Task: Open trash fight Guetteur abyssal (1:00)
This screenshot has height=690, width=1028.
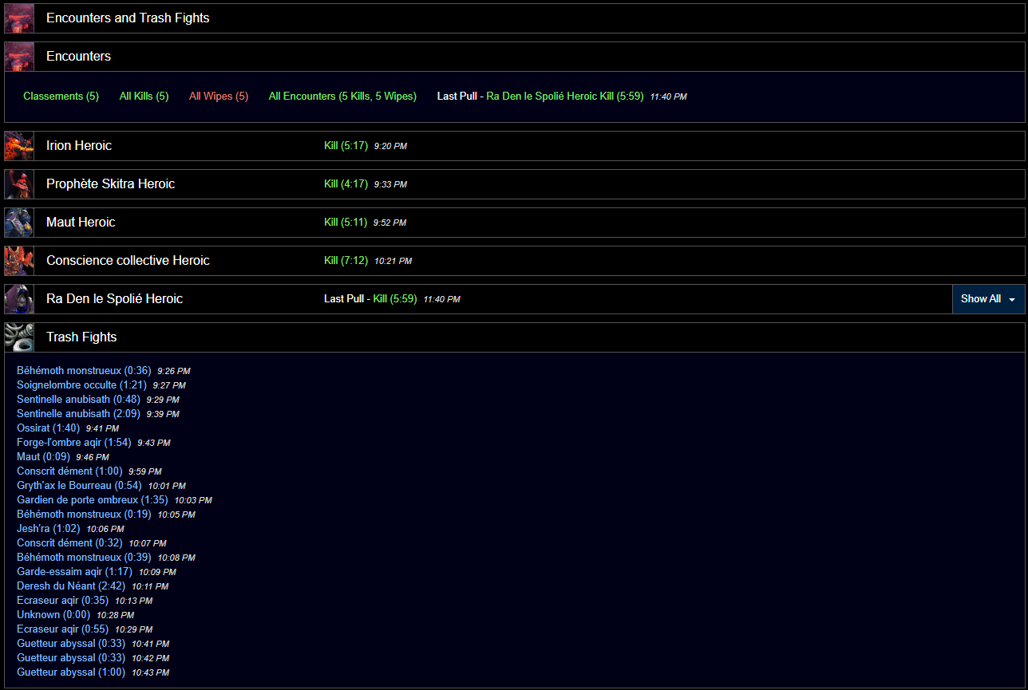Action: click(71, 672)
